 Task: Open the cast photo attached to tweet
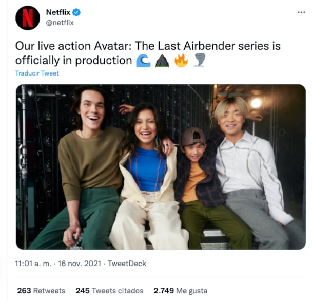pyautogui.click(x=161, y=167)
